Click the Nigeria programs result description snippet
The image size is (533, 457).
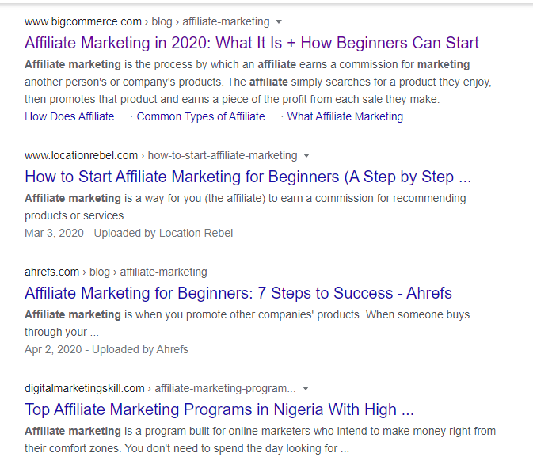pyautogui.click(x=260, y=440)
